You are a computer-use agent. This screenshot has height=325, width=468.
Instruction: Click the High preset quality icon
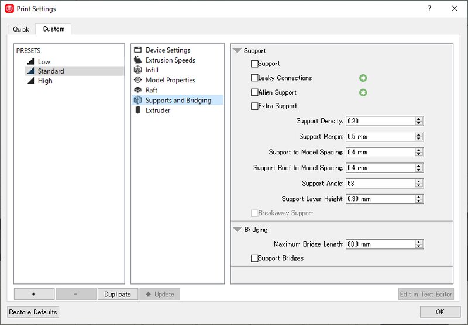pos(31,81)
